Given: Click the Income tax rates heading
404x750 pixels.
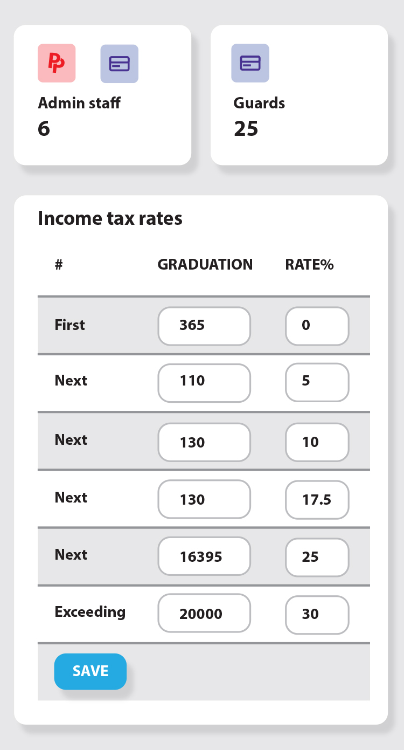Looking at the screenshot, I should pyautogui.click(x=110, y=218).
